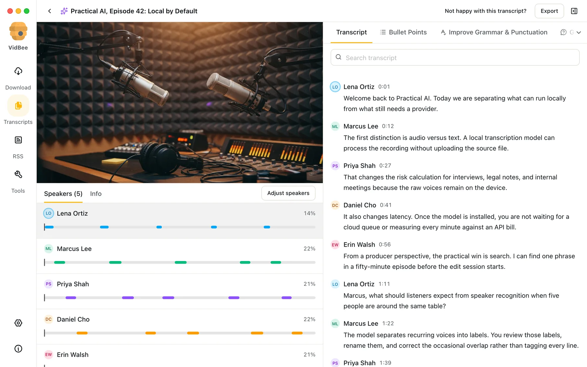Click Priya Shah name at 1:39
The image size is (587, 367).
point(359,363)
